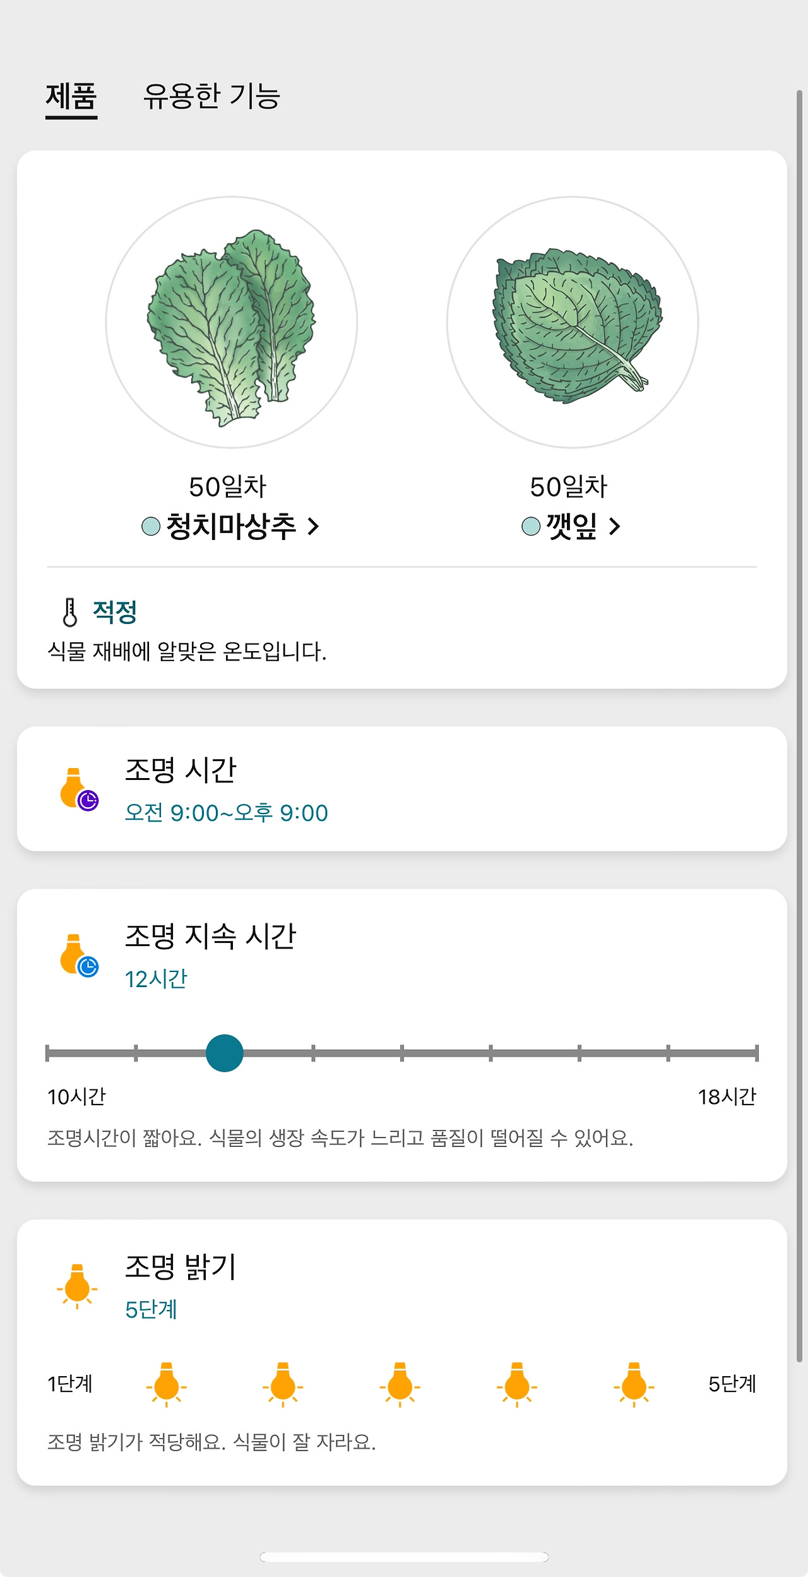This screenshot has height=1577, width=808.
Task: Click the 조명 지속 시간 bulb timer icon
Action: pos(79,955)
